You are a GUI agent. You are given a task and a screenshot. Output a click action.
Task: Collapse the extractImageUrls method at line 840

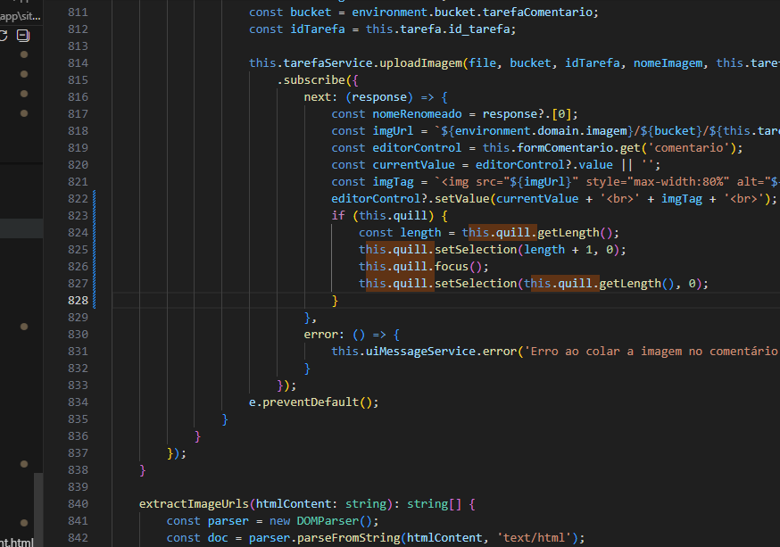pyautogui.click(x=104, y=504)
